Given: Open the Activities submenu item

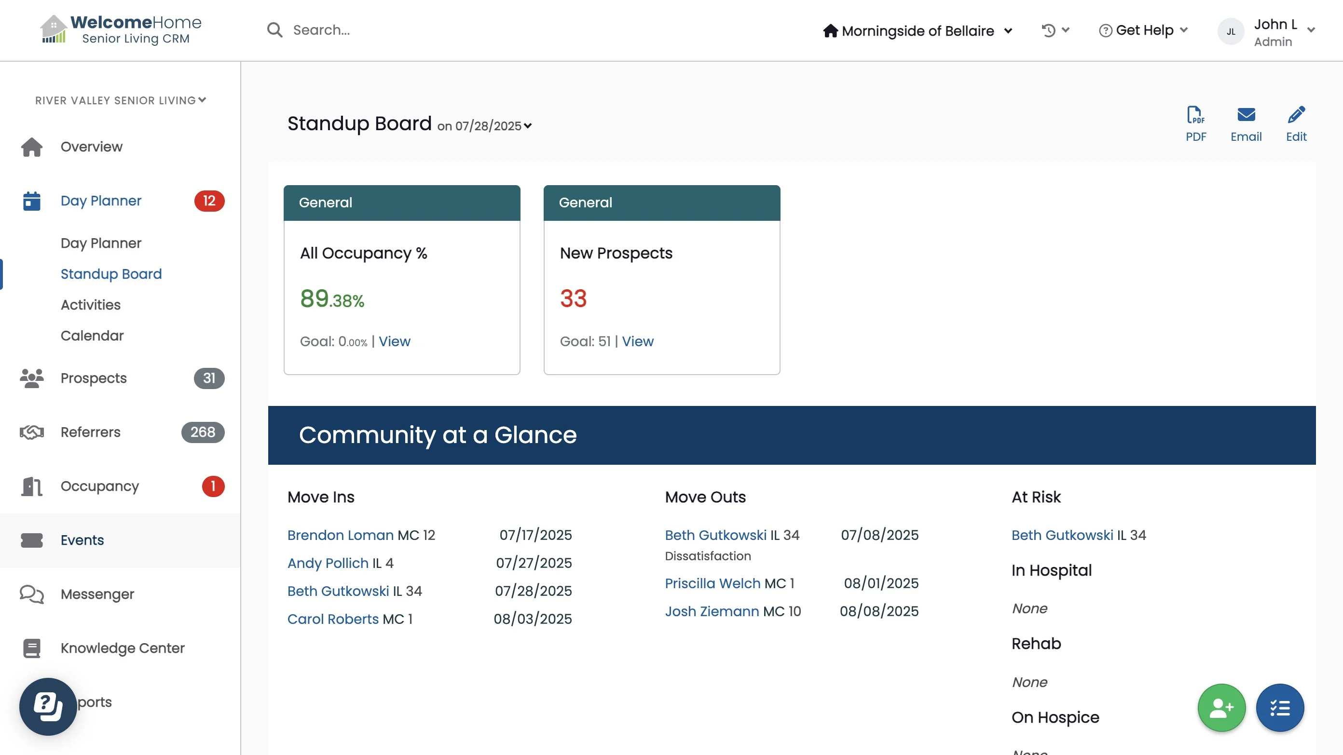Looking at the screenshot, I should (x=90, y=304).
